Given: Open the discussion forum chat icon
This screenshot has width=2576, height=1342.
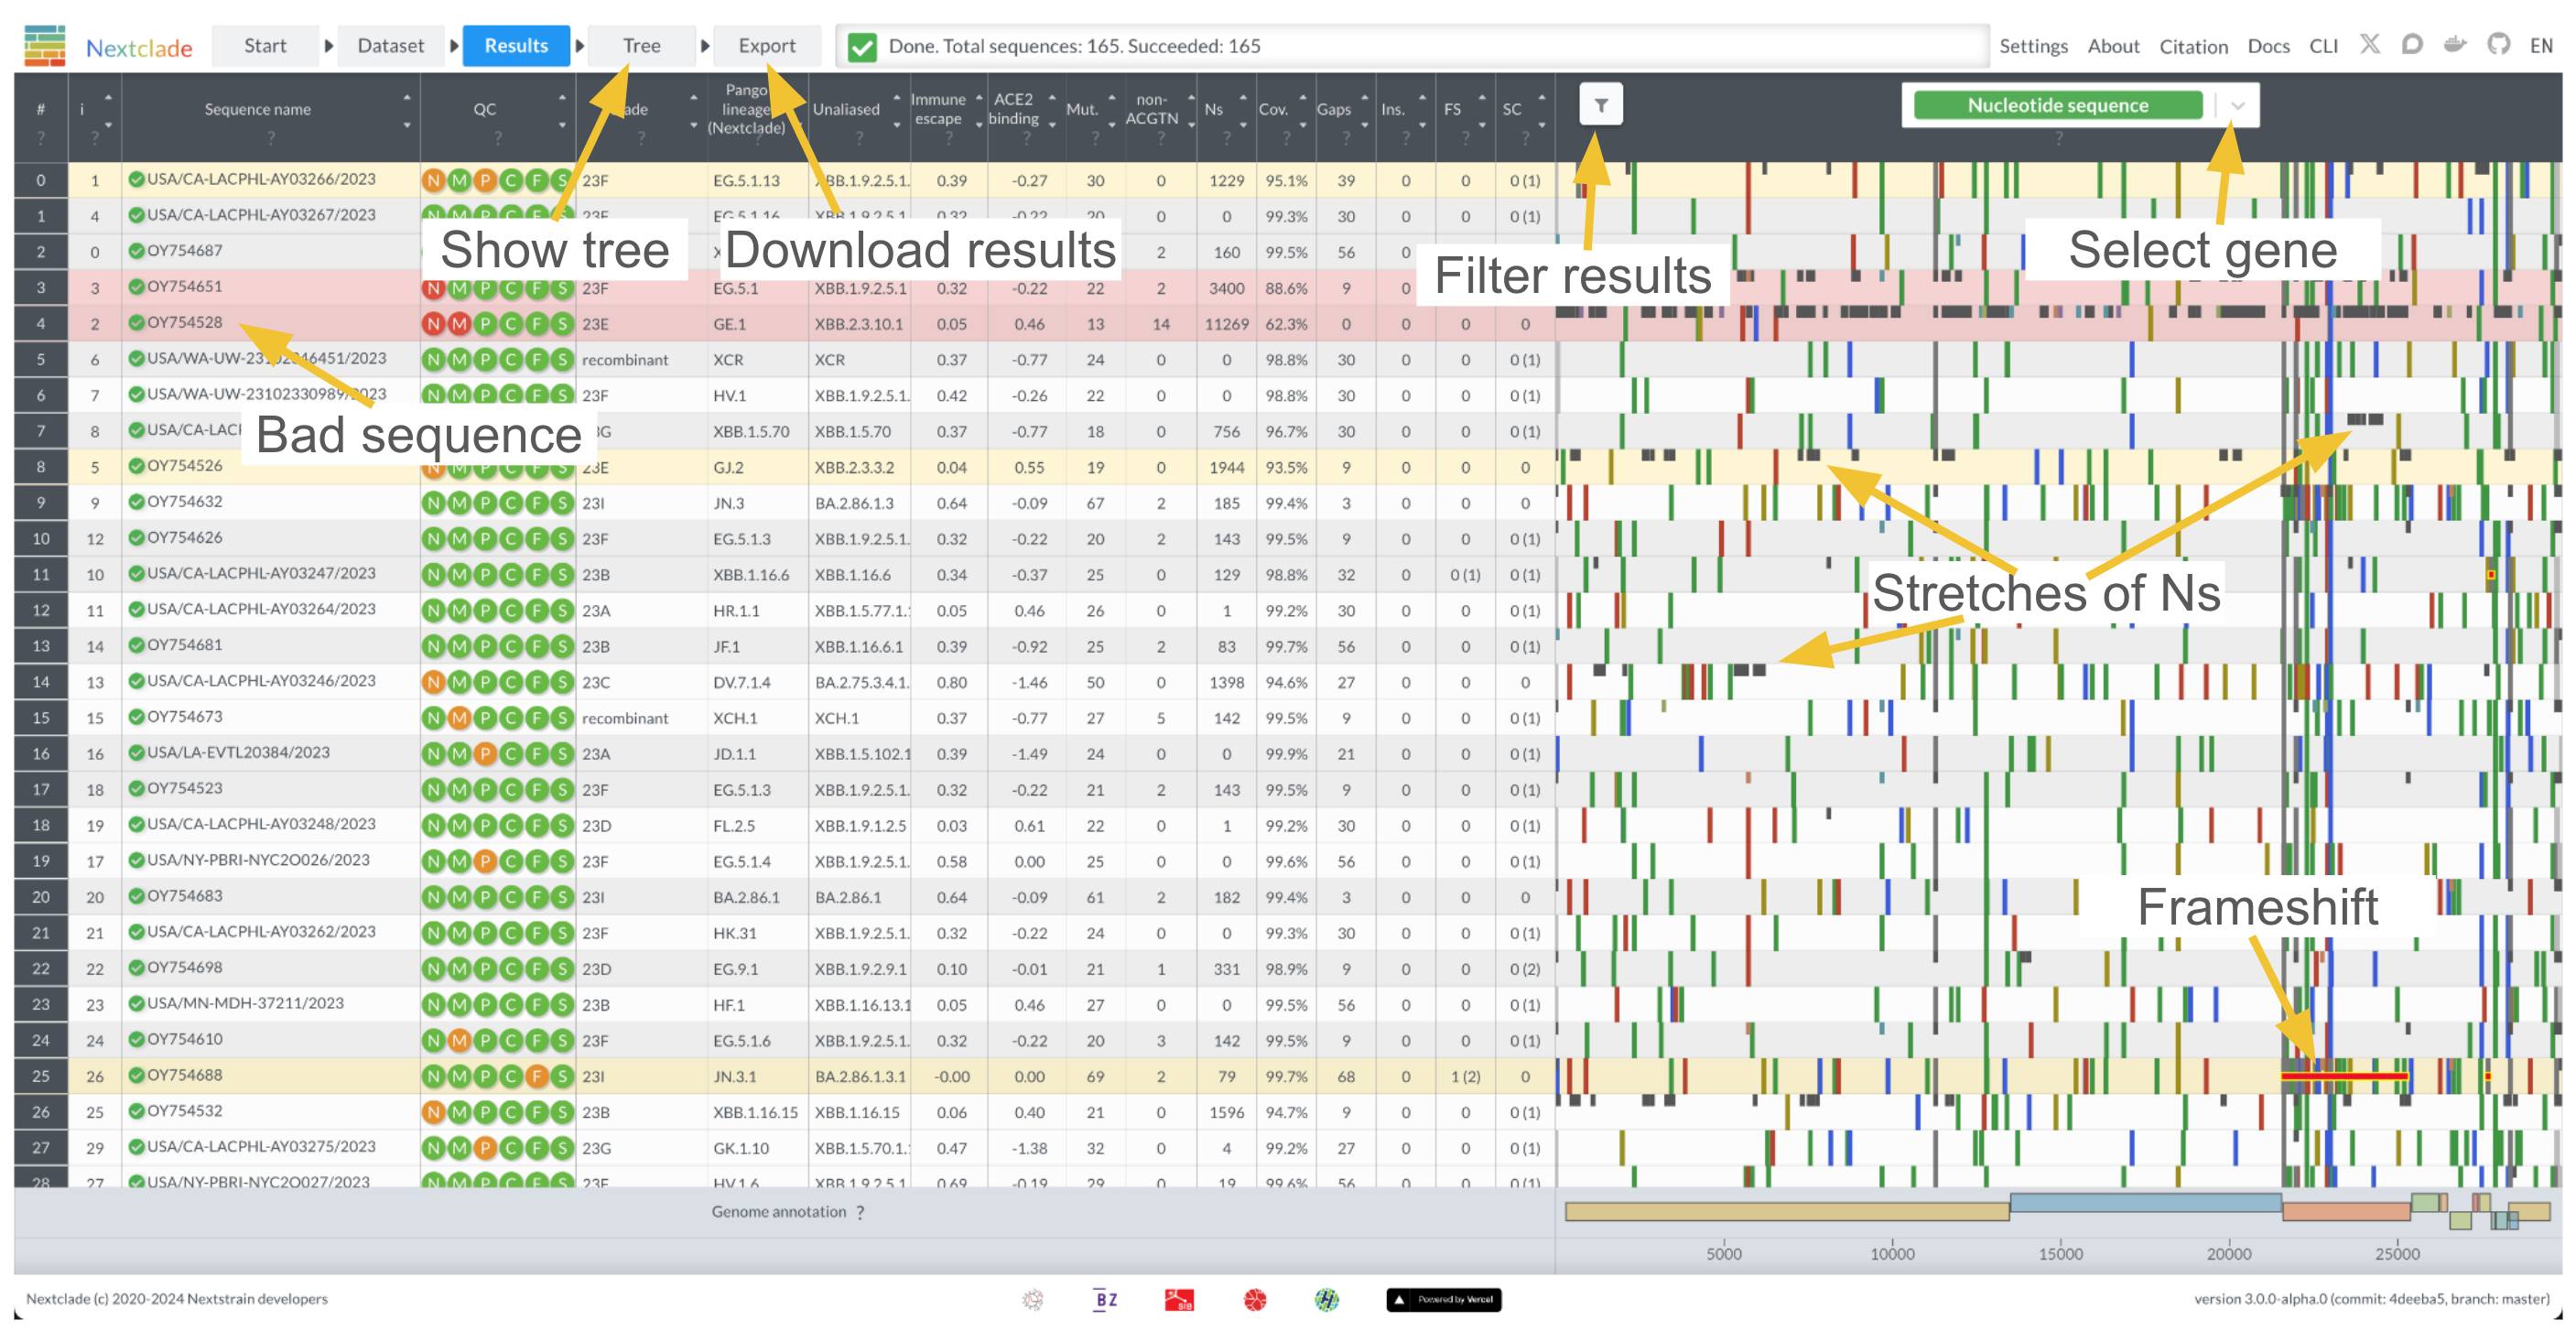Looking at the screenshot, I should [2412, 45].
